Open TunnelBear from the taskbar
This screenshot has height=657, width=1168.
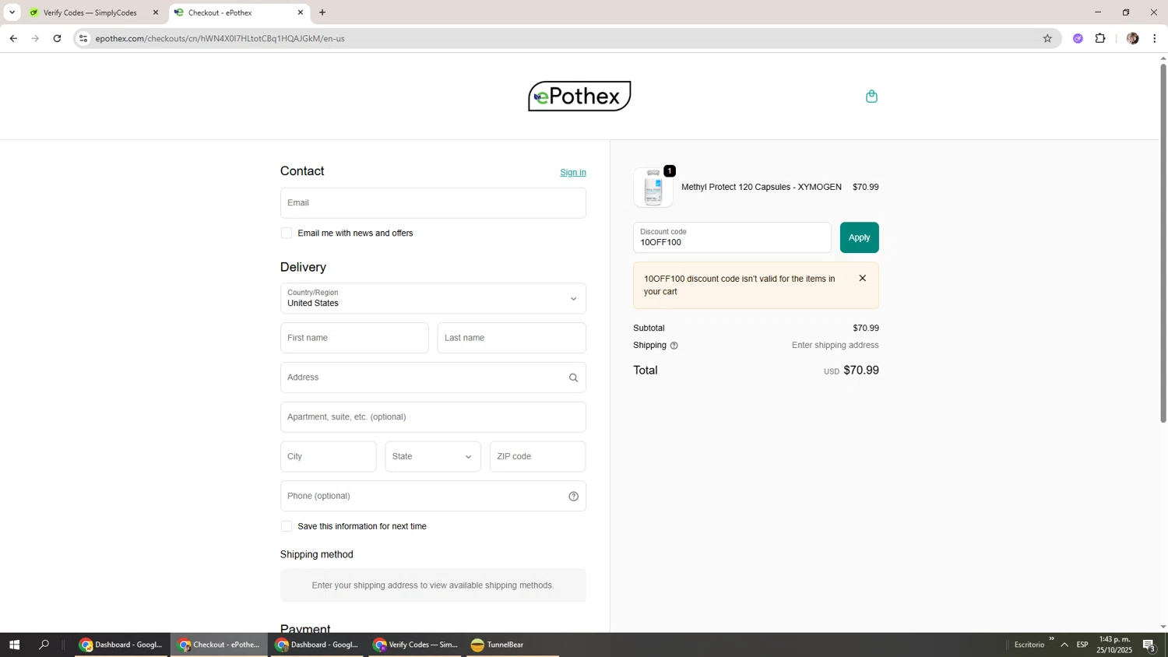coord(514,645)
